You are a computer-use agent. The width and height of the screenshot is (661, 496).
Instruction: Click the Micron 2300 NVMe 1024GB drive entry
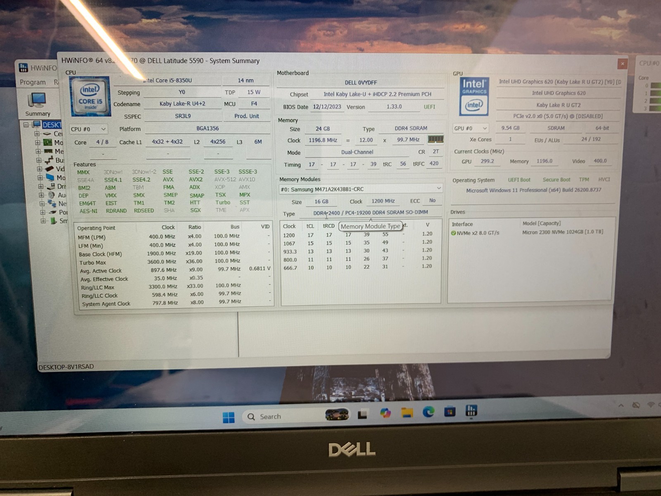pyautogui.click(x=562, y=232)
